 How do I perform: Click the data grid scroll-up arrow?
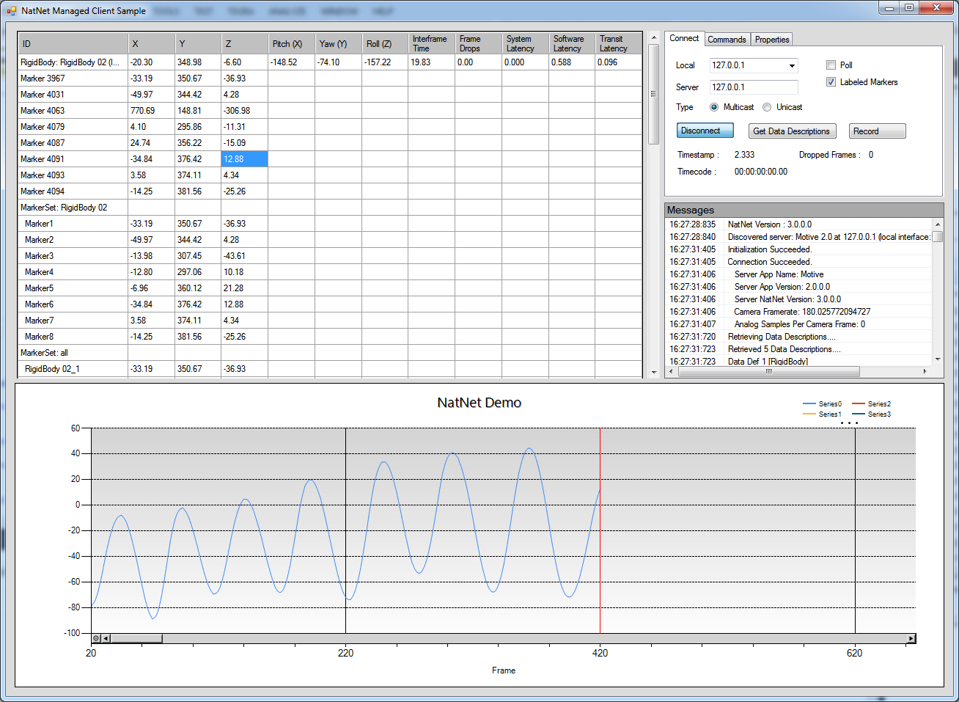coord(654,38)
